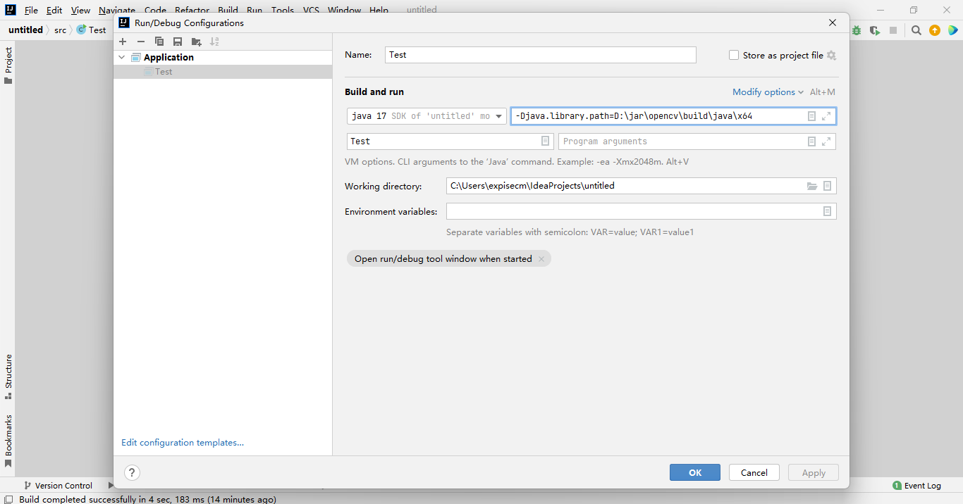Create a new folder for configurations
Image resolution: width=963 pixels, height=504 pixels.
pyautogui.click(x=196, y=42)
